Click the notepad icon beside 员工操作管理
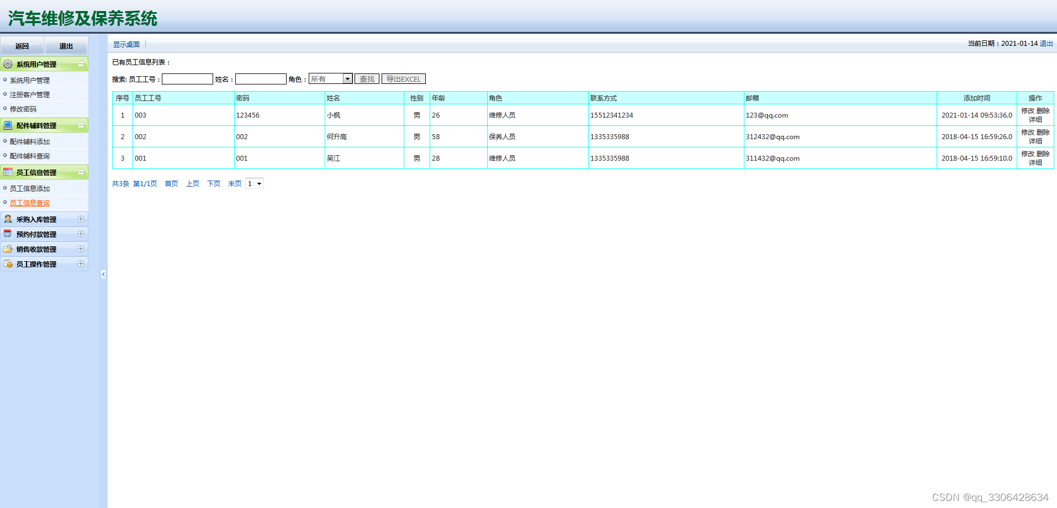 8,264
